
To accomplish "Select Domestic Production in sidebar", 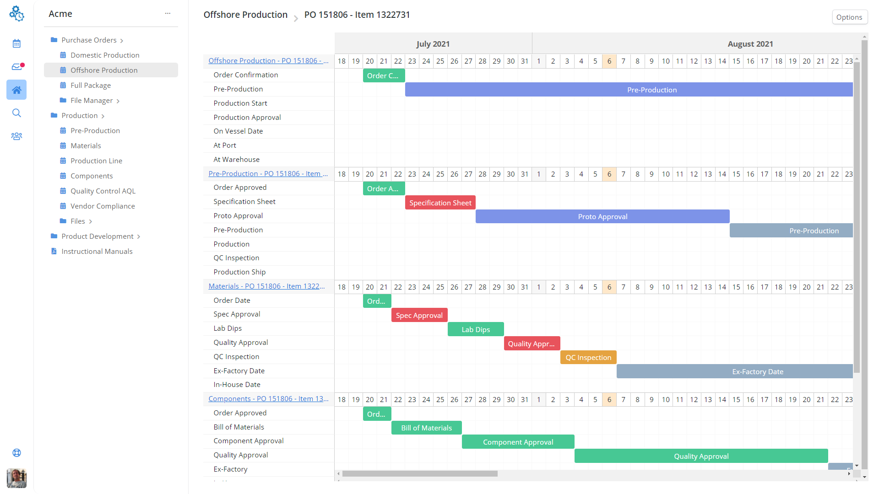I will (105, 55).
